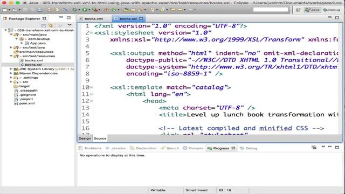This screenshot has width=345, height=194.
Task: Collapse the com.levelup package
Action: point(17,39)
